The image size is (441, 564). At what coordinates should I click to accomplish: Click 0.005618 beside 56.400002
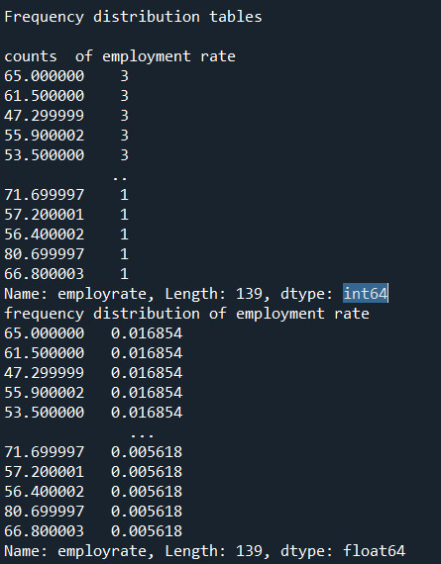(147, 492)
